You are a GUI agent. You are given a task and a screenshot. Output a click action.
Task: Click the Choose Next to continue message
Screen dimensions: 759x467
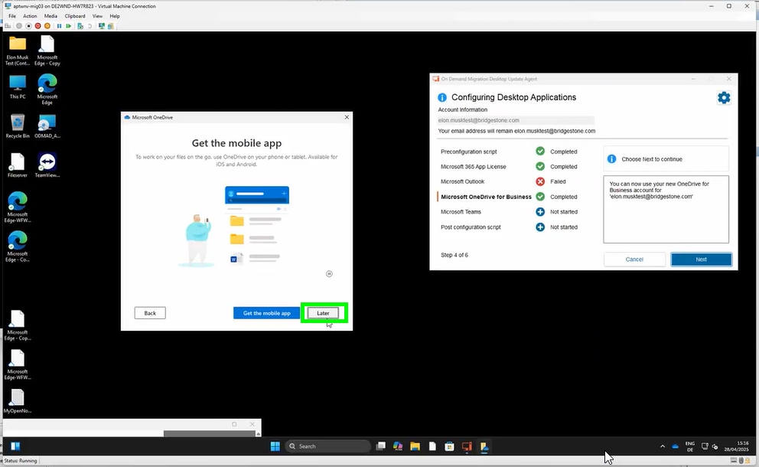(x=652, y=159)
